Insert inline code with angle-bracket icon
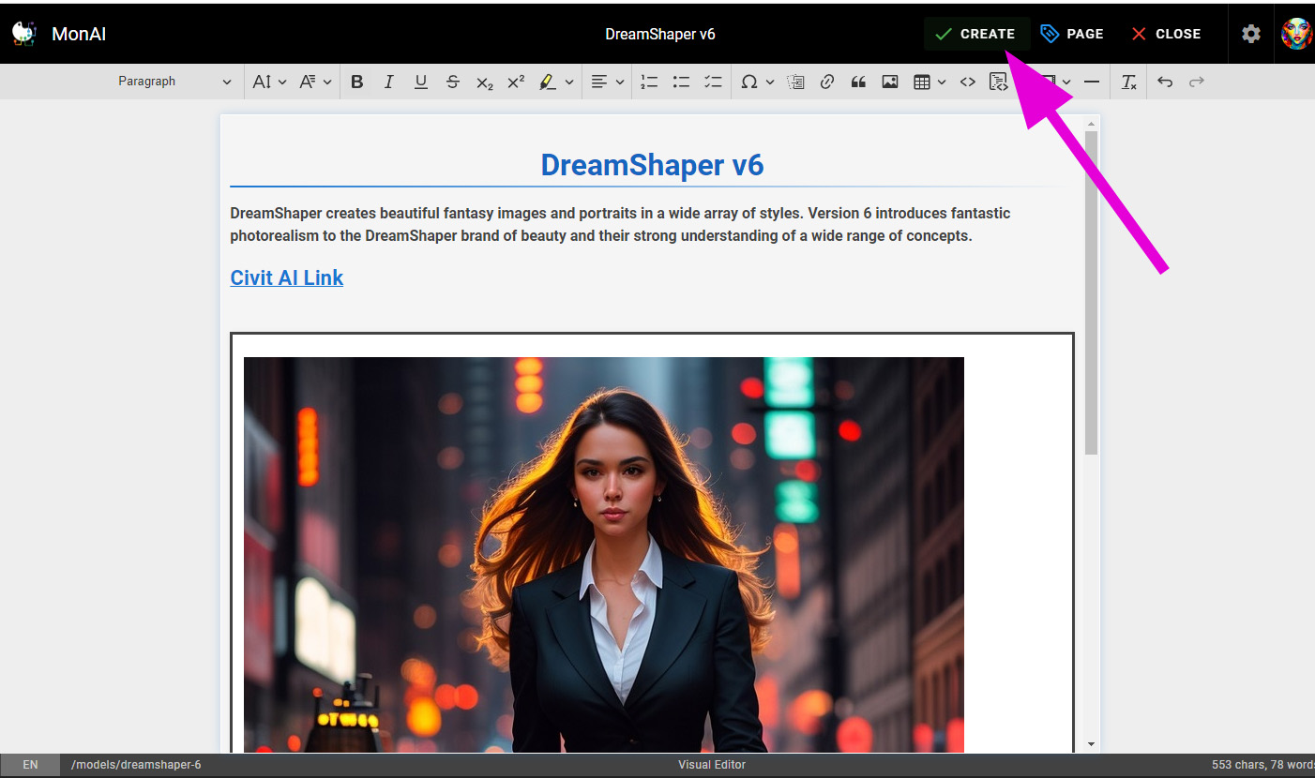 967,82
